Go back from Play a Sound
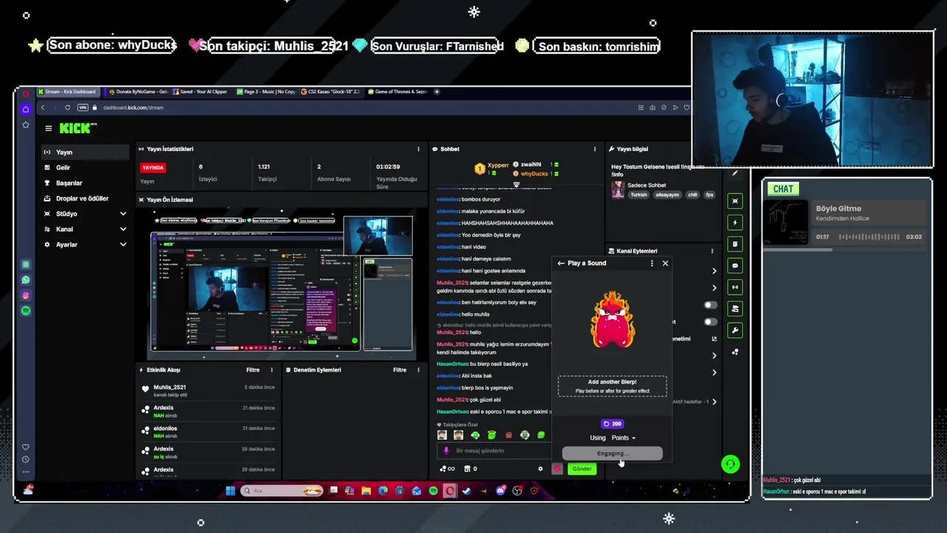The image size is (947, 533). tap(561, 263)
